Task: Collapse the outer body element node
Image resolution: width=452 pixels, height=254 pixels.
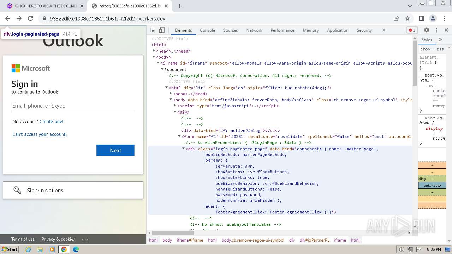Action: [x=154, y=57]
